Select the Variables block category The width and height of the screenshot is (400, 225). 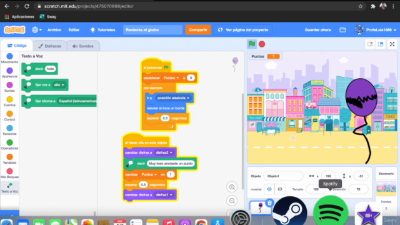(x=9, y=159)
